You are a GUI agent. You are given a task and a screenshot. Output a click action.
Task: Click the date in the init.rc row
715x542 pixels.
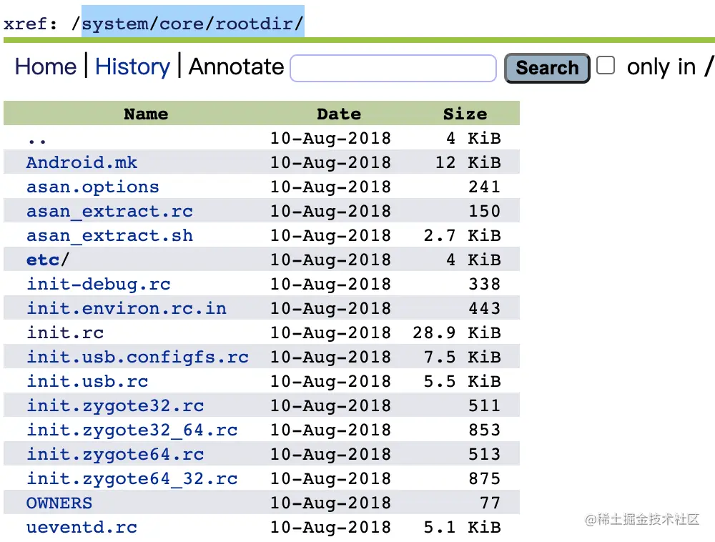pyautogui.click(x=330, y=333)
